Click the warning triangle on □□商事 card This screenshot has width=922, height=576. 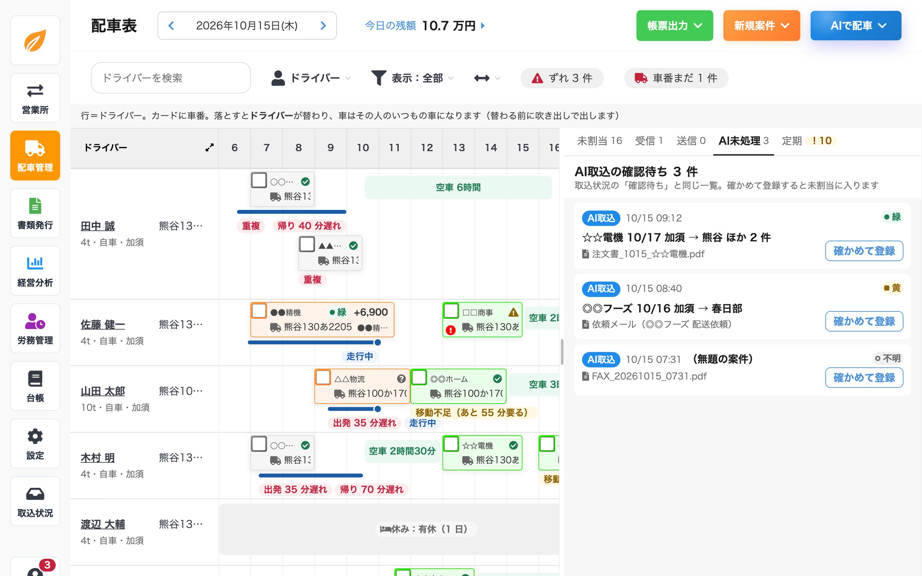513,312
